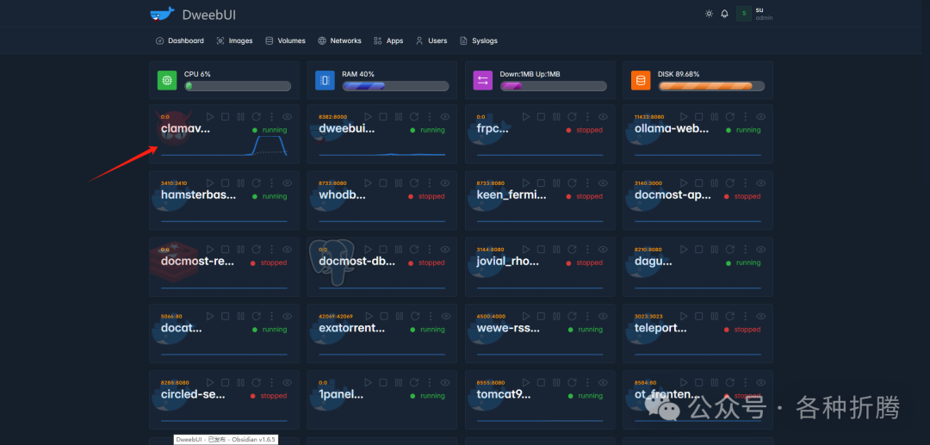Open the keen_fermi more-options menu
Image resolution: width=930 pixels, height=445 pixels.
click(x=587, y=183)
